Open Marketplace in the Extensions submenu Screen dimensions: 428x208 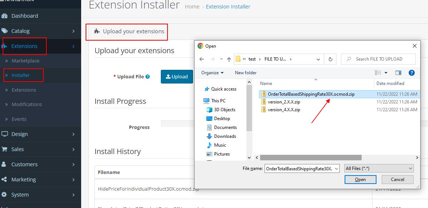pos(25,61)
